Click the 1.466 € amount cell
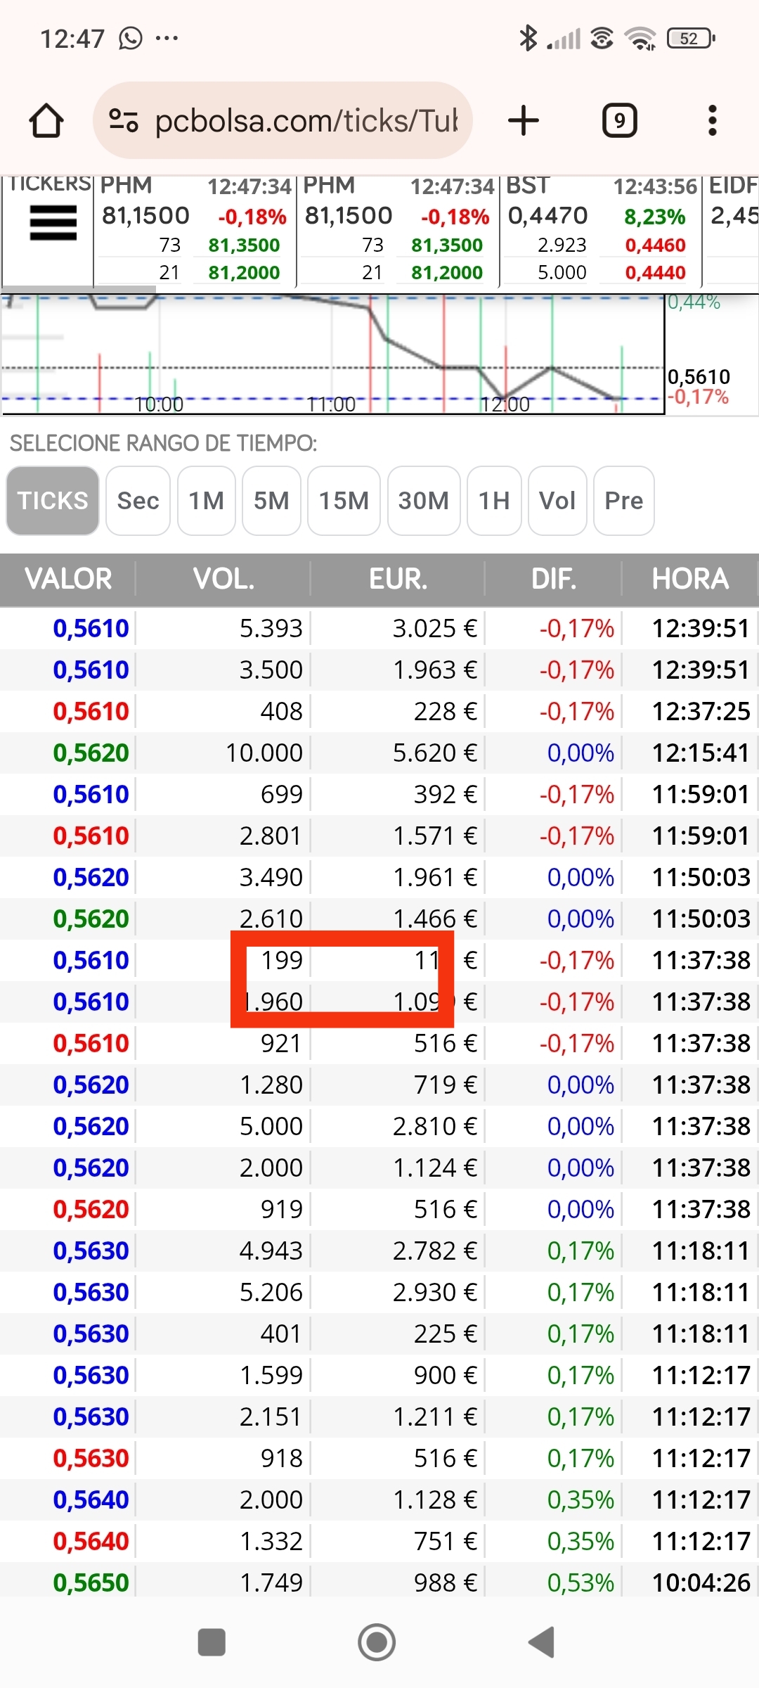759x1688 pixels. (x=435, y=919)
